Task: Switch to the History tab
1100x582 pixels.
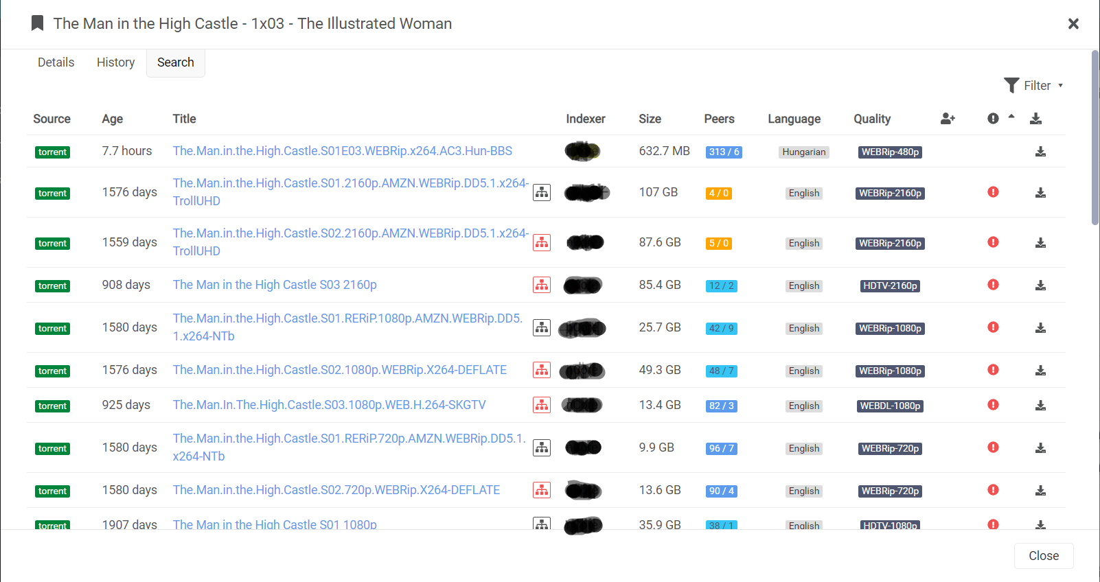Action: [x=115, y=62]
